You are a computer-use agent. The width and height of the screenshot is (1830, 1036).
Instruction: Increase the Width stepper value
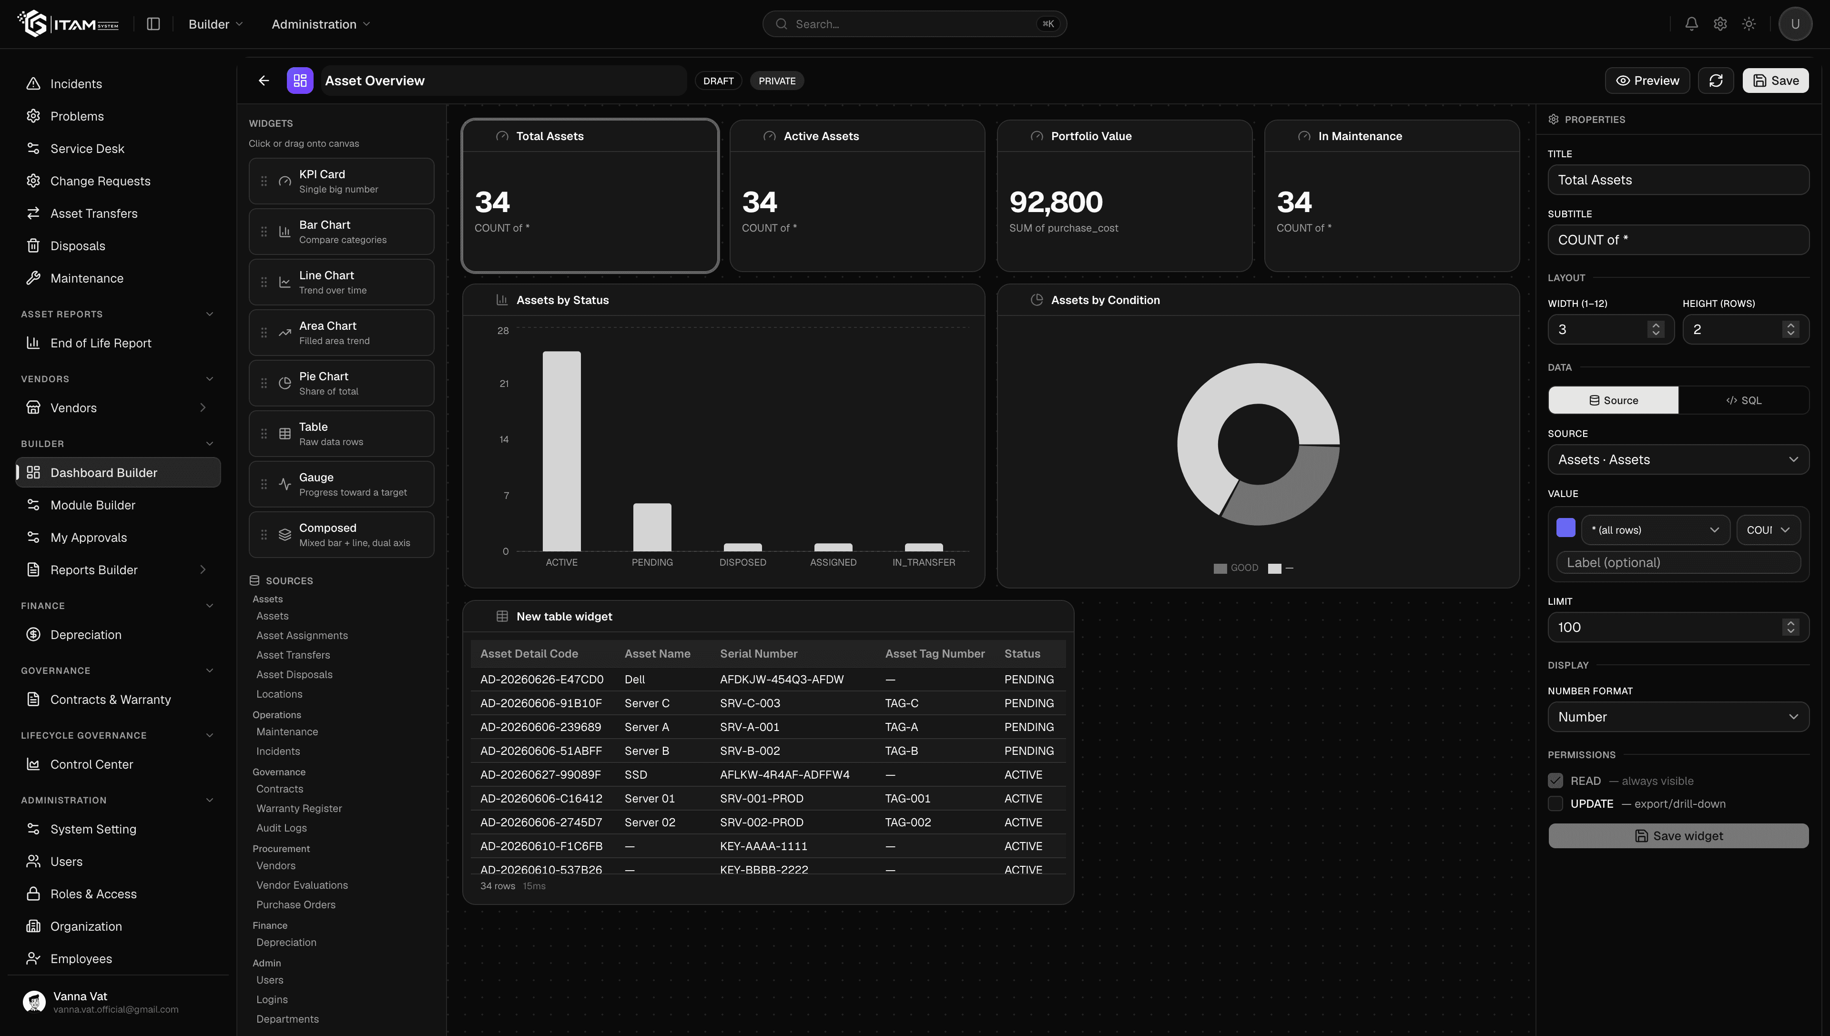coord(1655,325)
